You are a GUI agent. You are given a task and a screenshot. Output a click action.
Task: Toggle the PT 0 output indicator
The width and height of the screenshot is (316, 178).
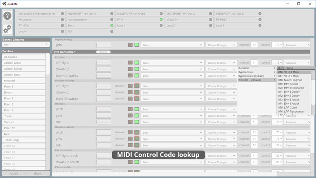click(161, 19)
